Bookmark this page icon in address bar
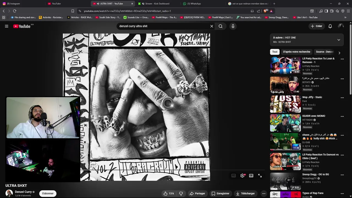Screen dimensions: 352x198 tap(73, 11)
